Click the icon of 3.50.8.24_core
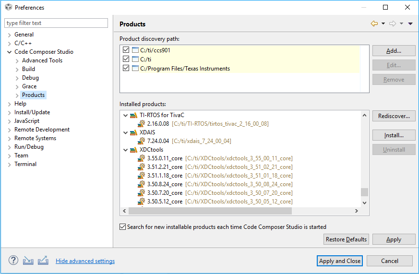419x274 pixels. 142,184
